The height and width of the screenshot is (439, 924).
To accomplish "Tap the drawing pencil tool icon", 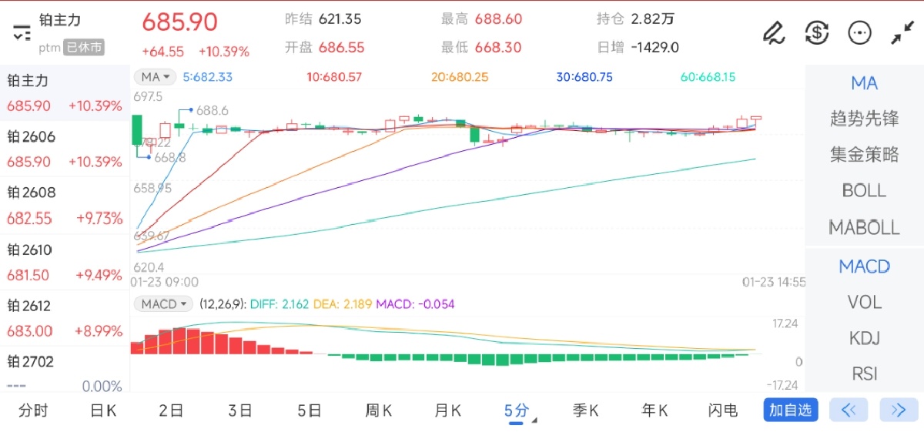I will [773, 32].
